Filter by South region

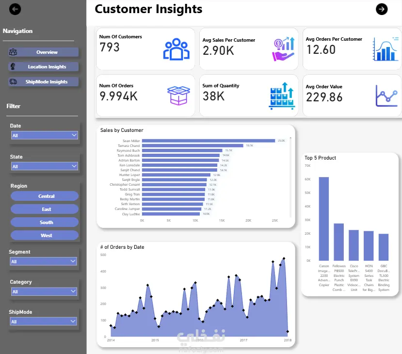(x=45, y=222)
